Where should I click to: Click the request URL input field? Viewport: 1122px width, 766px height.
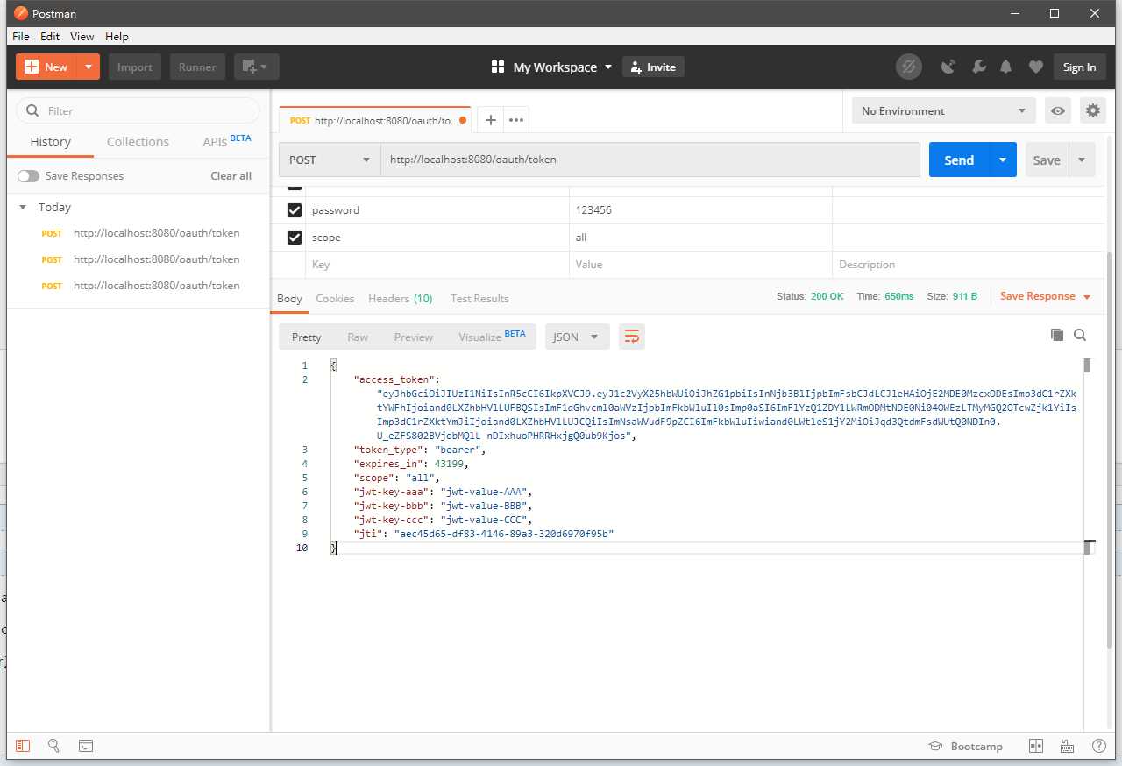coord(650,160)
